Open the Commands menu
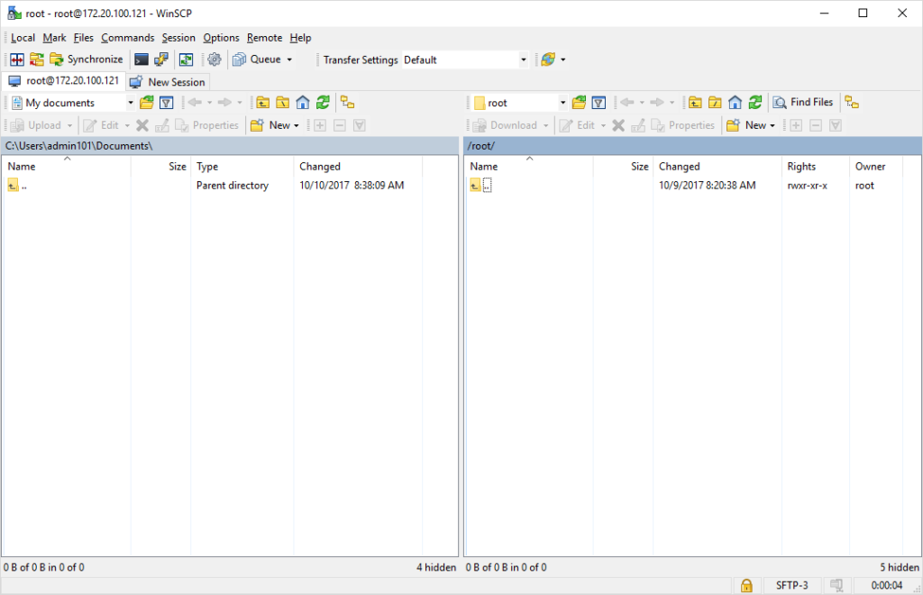 [x=127, y=38]
